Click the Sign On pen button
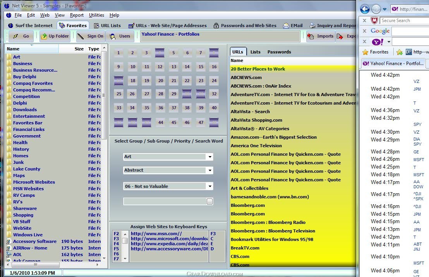The height and width of the screenshot is (277, 429). click(91, 36)
